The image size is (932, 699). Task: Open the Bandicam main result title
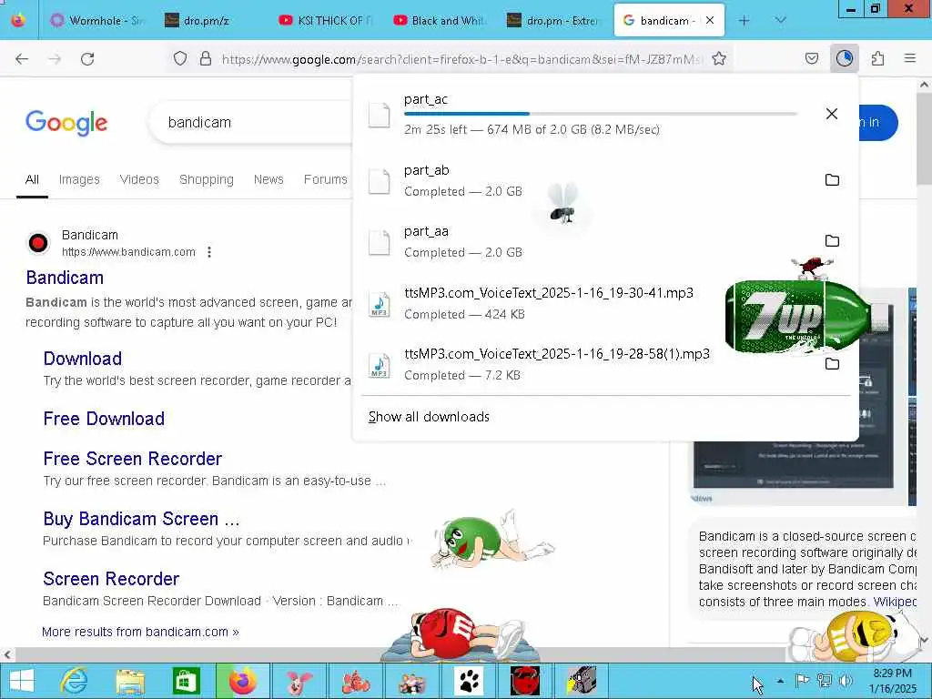(65, 278)
